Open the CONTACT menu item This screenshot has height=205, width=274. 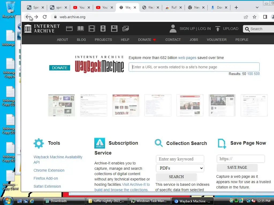[x=173, y=40]
